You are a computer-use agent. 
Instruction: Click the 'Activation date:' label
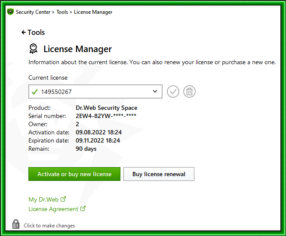(x=49, y=133)
